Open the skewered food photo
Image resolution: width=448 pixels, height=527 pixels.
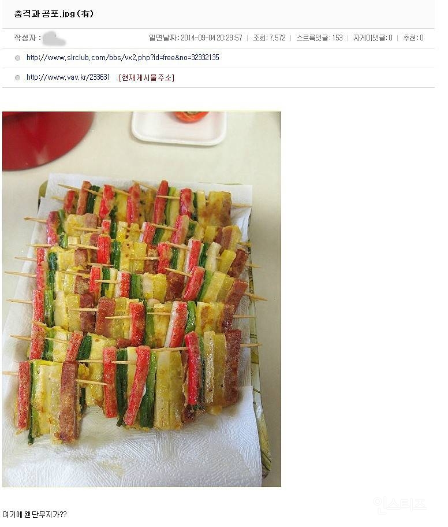click(x=141, y=299)
